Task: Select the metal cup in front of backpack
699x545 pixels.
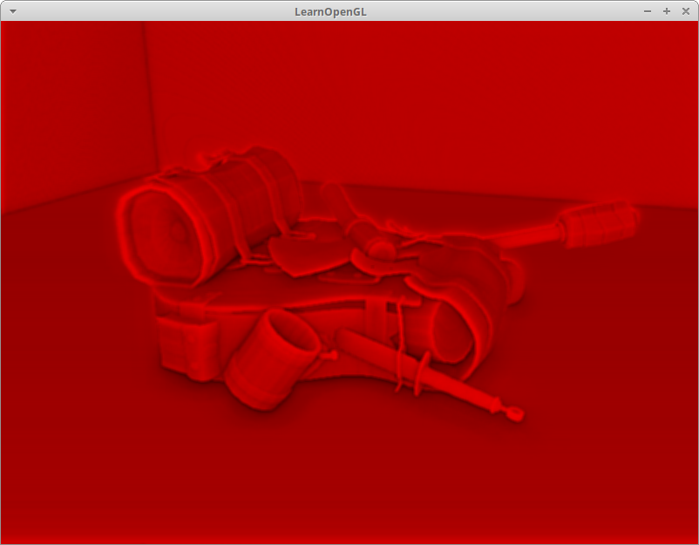Action: pyautogui.click(x=270, y=358)
